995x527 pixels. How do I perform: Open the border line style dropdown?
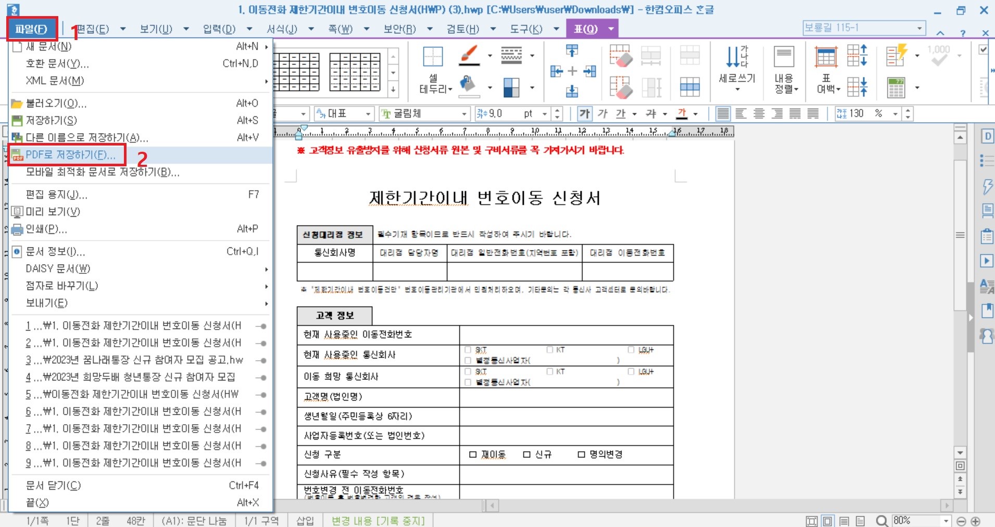point(532,55)
